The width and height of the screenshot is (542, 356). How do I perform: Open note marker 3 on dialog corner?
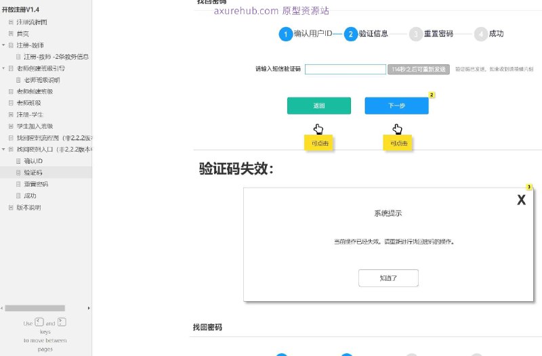529,187
